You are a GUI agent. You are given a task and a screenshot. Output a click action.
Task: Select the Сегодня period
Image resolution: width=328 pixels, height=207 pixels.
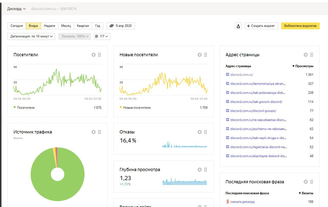pyautogui.click(x=17, y=26)
